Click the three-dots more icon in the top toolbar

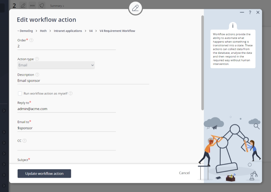point(32,5)
